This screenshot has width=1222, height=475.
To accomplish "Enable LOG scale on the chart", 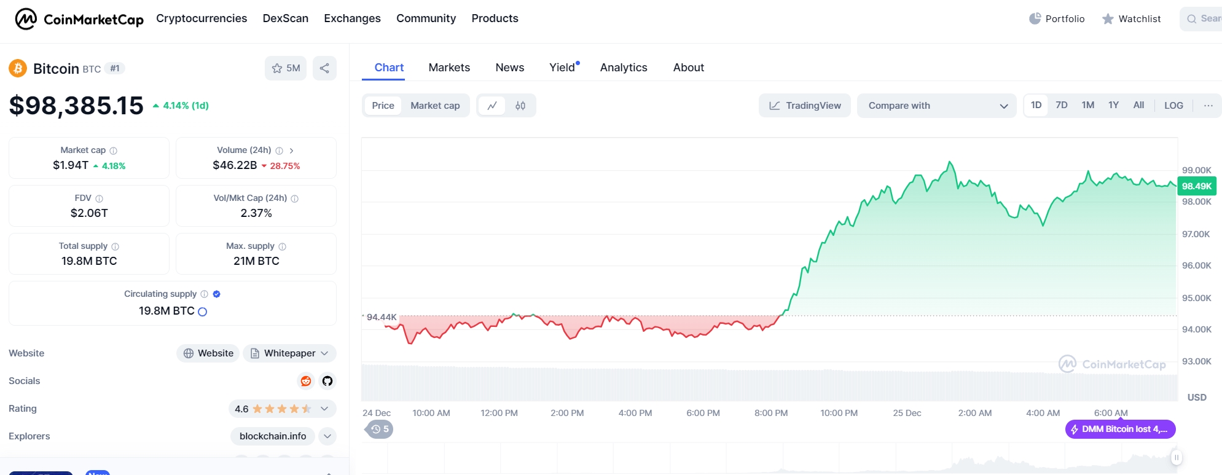I will (1173, 106).
